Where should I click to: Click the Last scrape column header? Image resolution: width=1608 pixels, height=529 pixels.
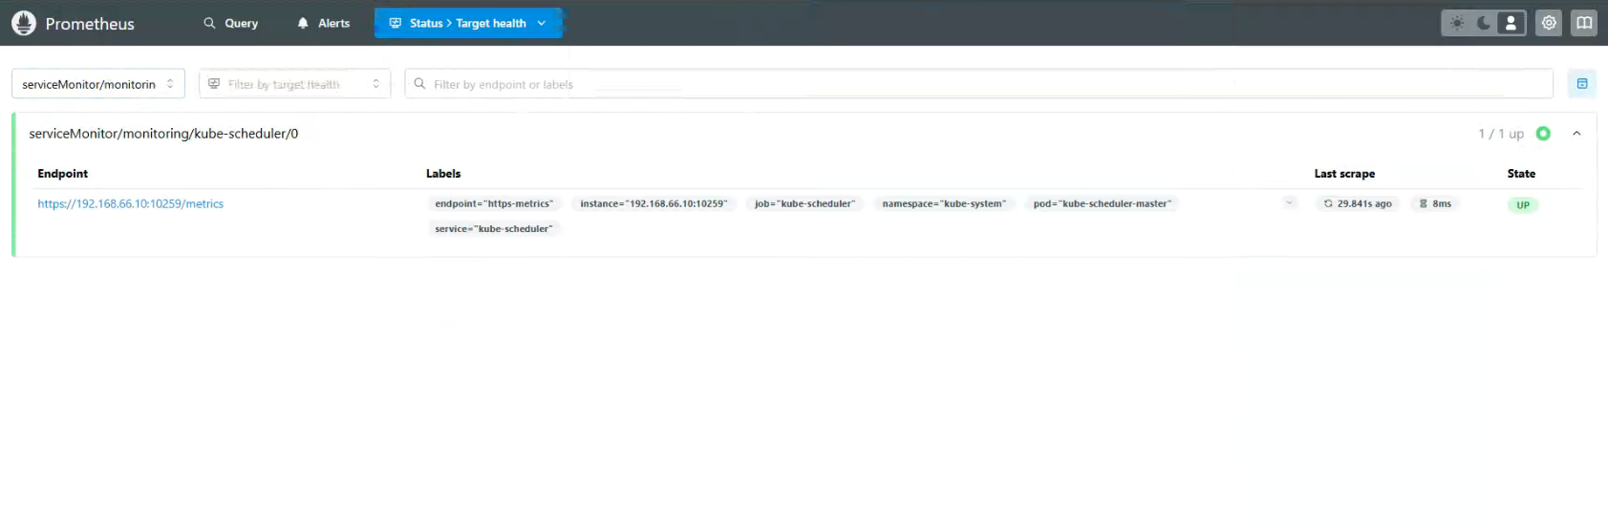(x=1344, y=174)
